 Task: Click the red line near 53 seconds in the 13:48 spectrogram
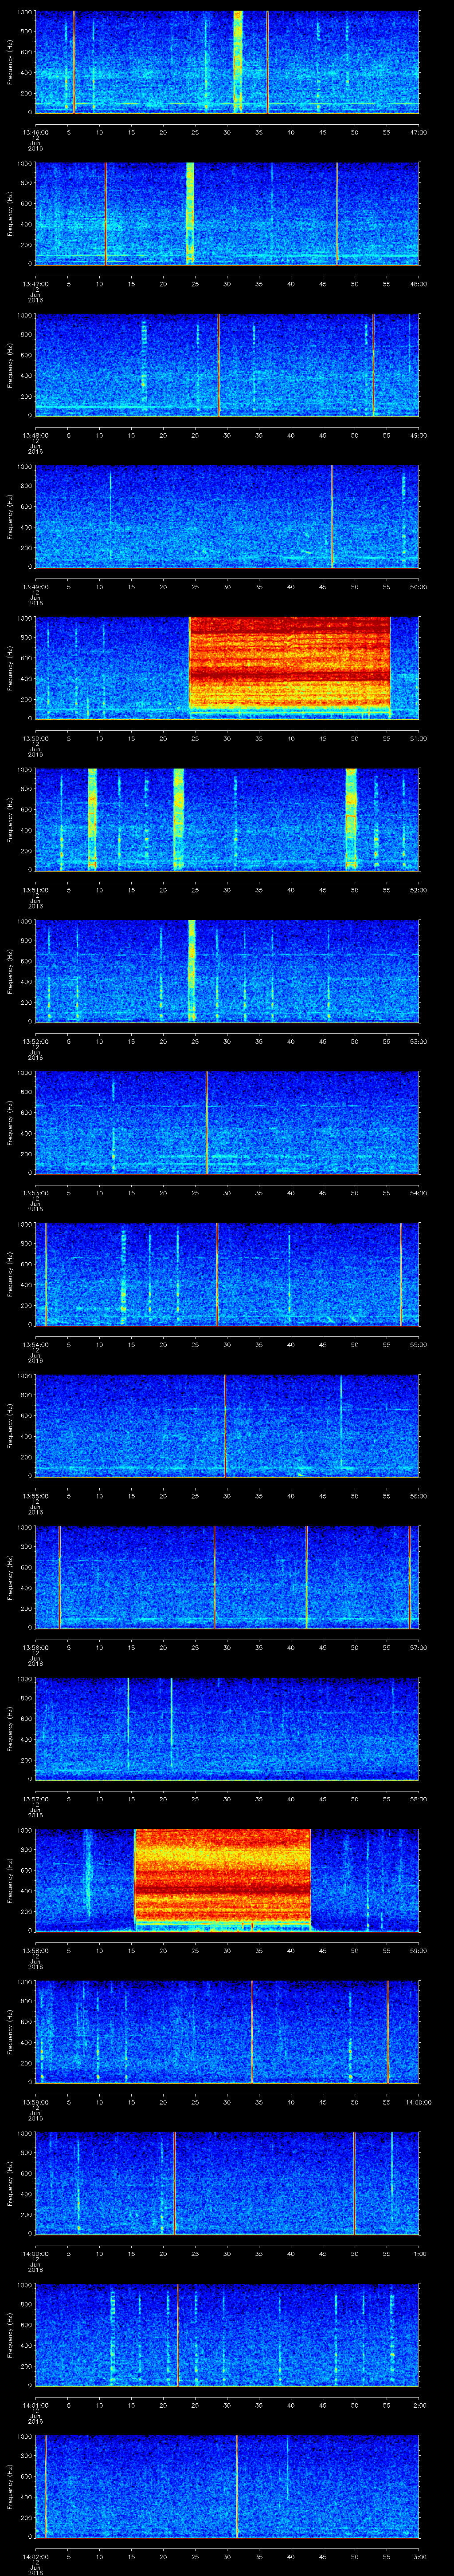click(x=373, y=364)
